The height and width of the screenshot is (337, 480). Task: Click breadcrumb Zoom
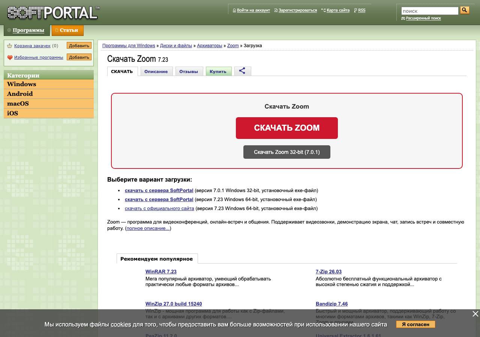click(233, 46)
